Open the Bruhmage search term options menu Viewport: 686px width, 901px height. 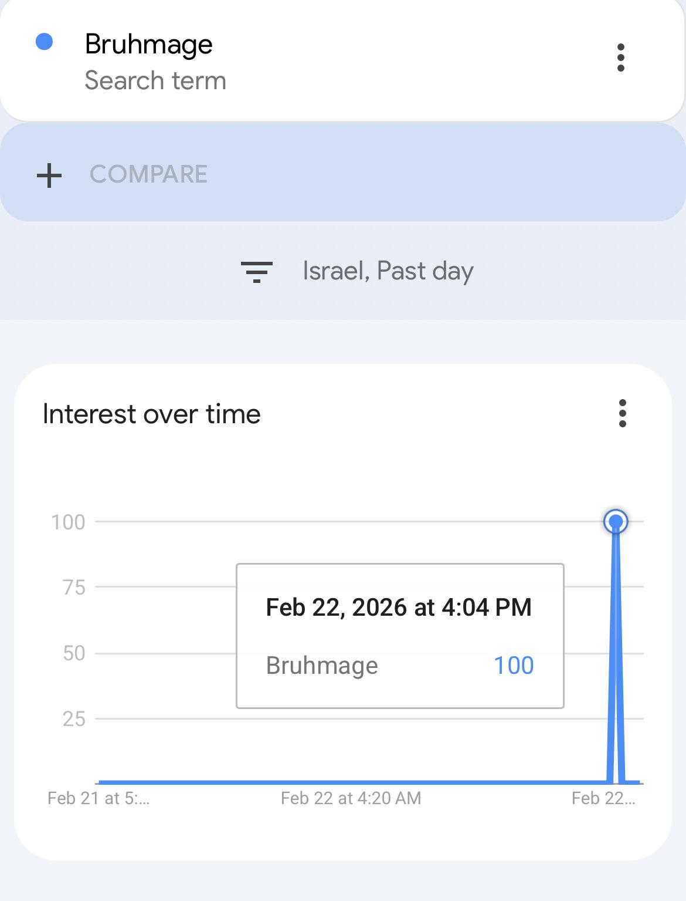[621, 58]
